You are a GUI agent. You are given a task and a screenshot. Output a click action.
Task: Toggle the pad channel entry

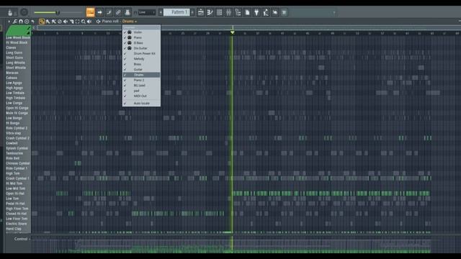141,91
